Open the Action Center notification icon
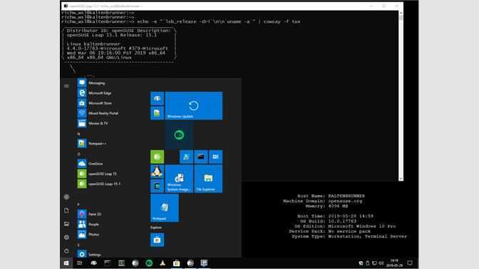The height and width of the screenshot is (269, 479). click(x=410, y=263)
